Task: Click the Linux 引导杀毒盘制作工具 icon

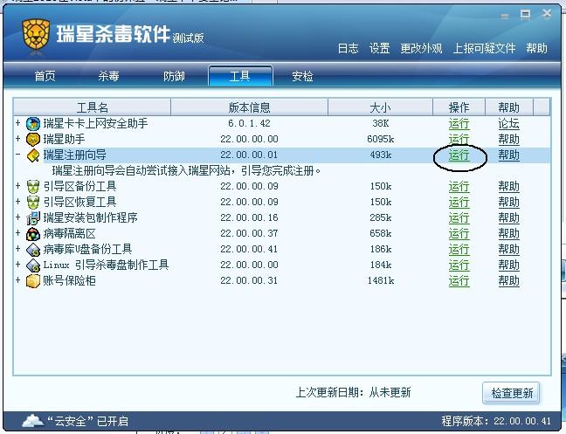Action: 33,265
